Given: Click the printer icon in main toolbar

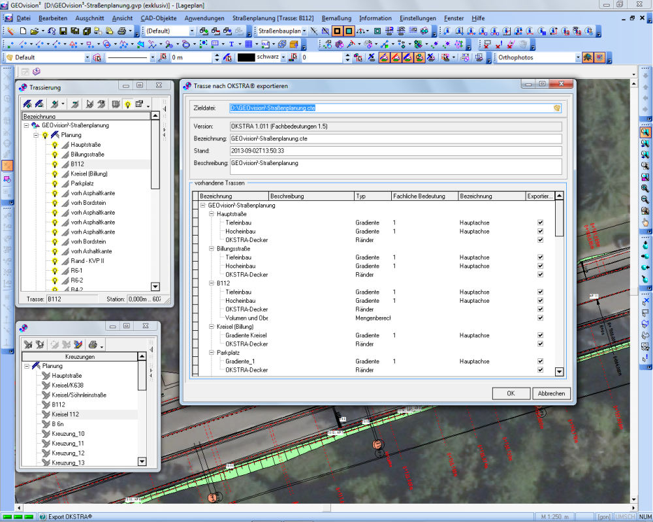Looking at the screenshot, I should coord(121,31).
